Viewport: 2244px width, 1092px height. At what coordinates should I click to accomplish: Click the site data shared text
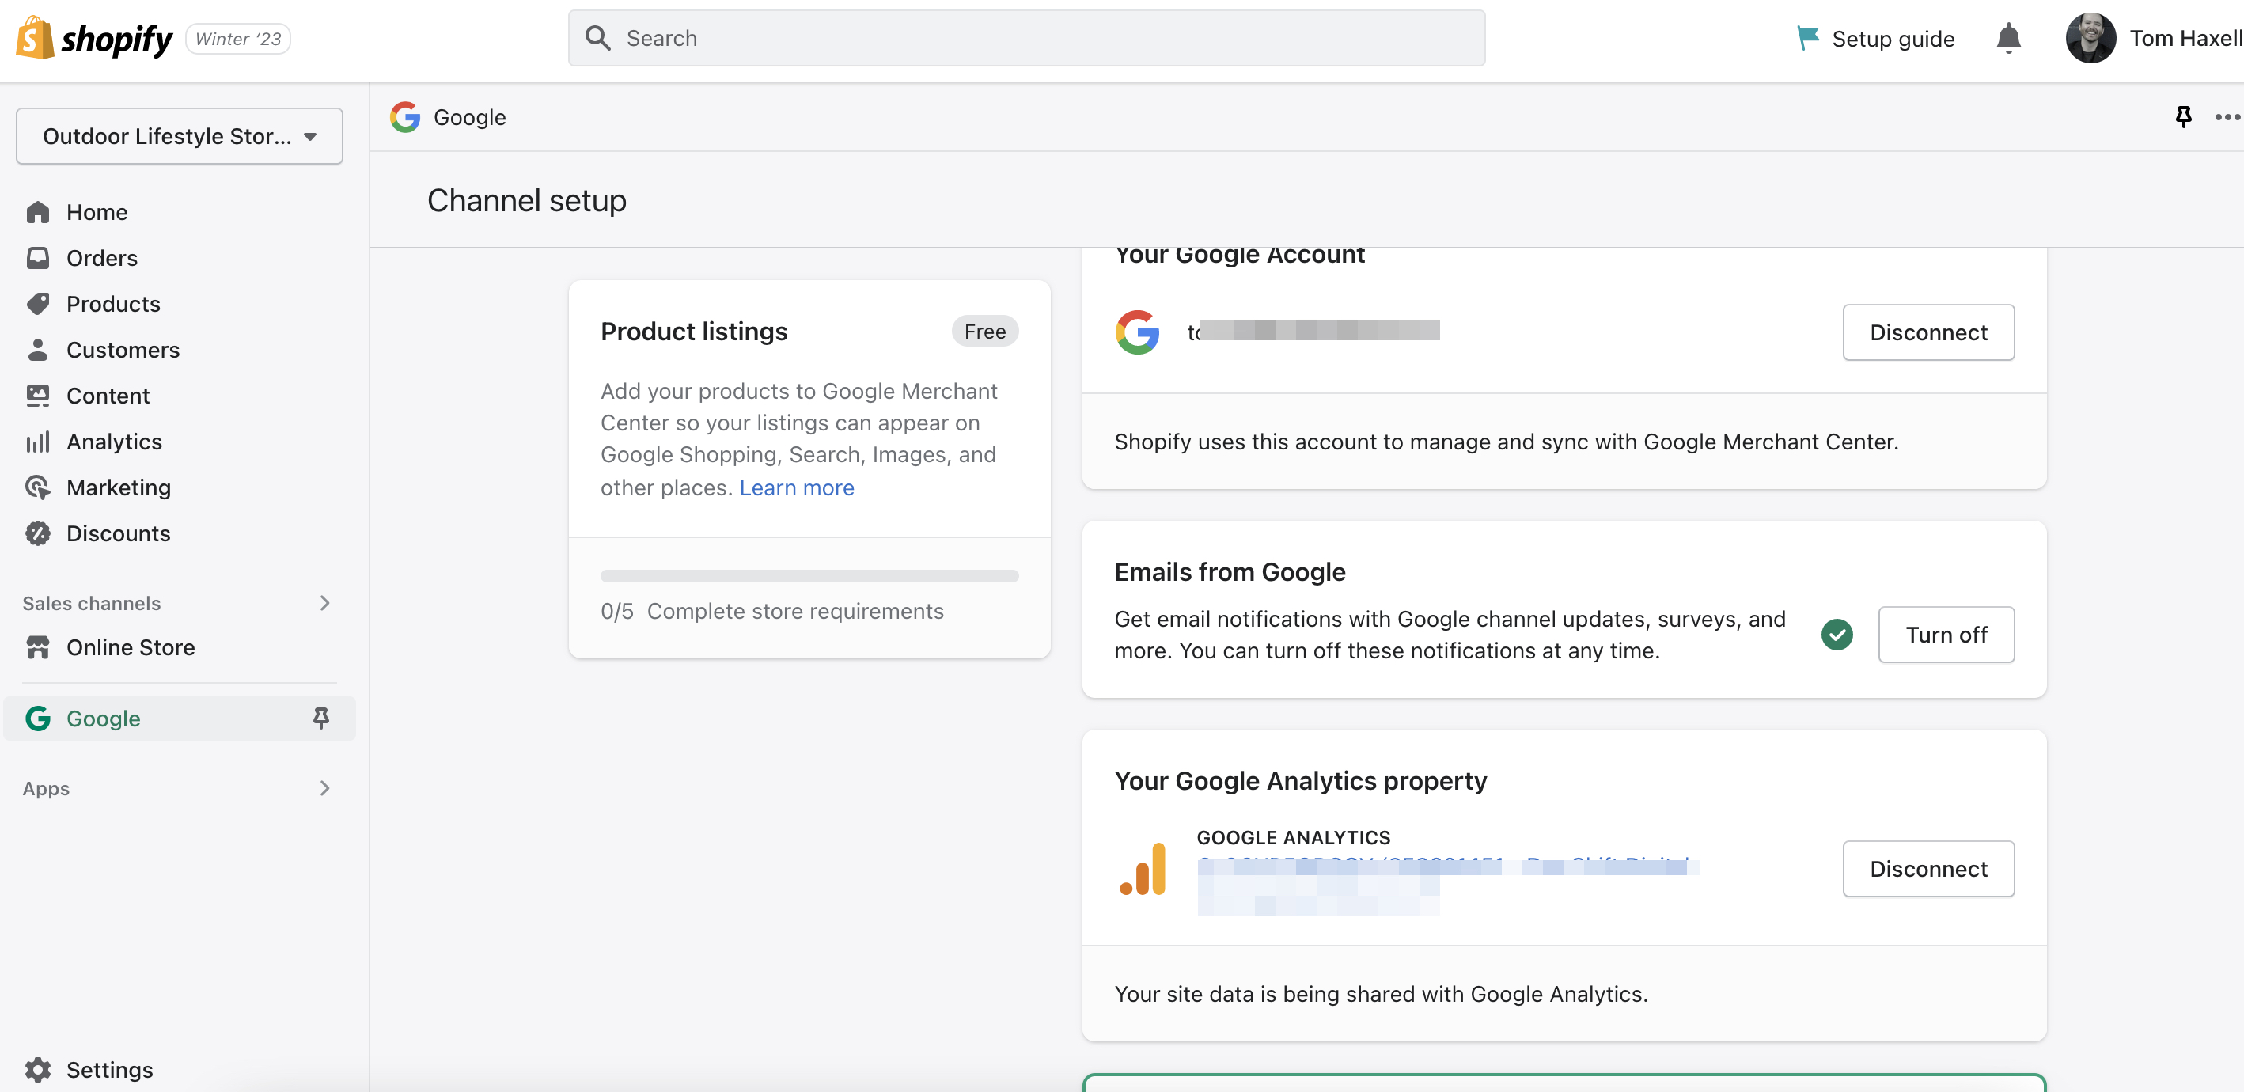pos(1382,994)
